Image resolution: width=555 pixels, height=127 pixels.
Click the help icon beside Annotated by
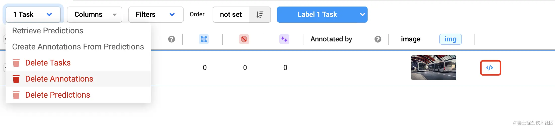[378, 39]
